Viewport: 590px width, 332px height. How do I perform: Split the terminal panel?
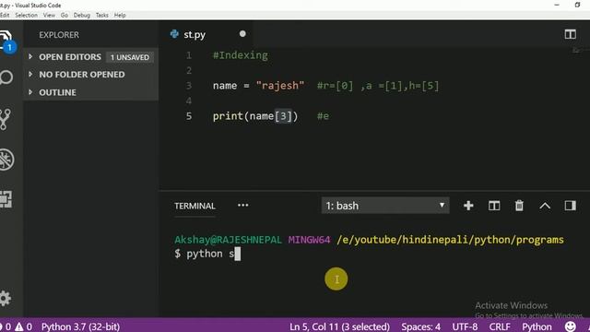494,206
